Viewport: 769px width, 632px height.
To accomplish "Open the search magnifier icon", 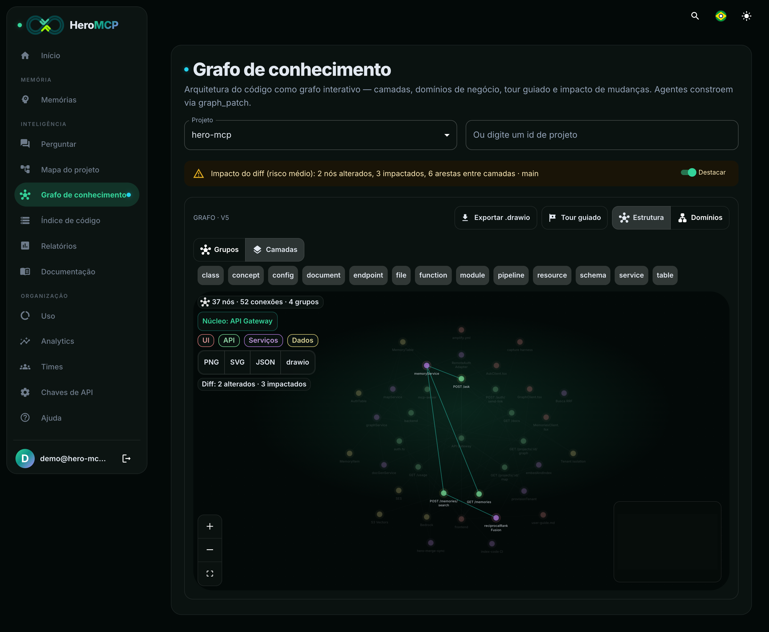I will [x=695, y=16].
